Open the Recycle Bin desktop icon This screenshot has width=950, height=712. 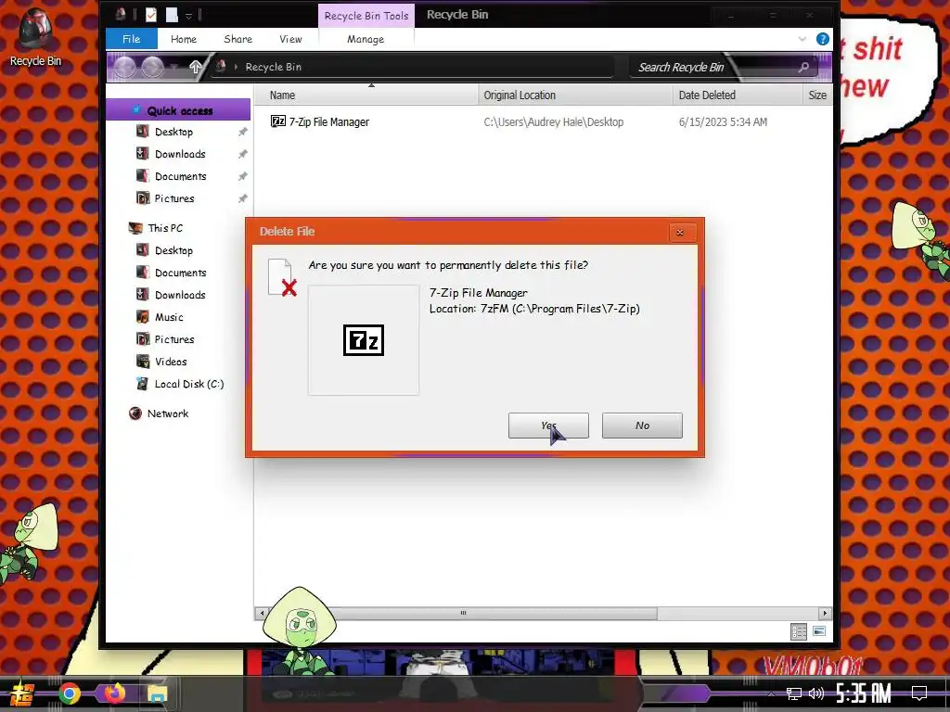35,38
